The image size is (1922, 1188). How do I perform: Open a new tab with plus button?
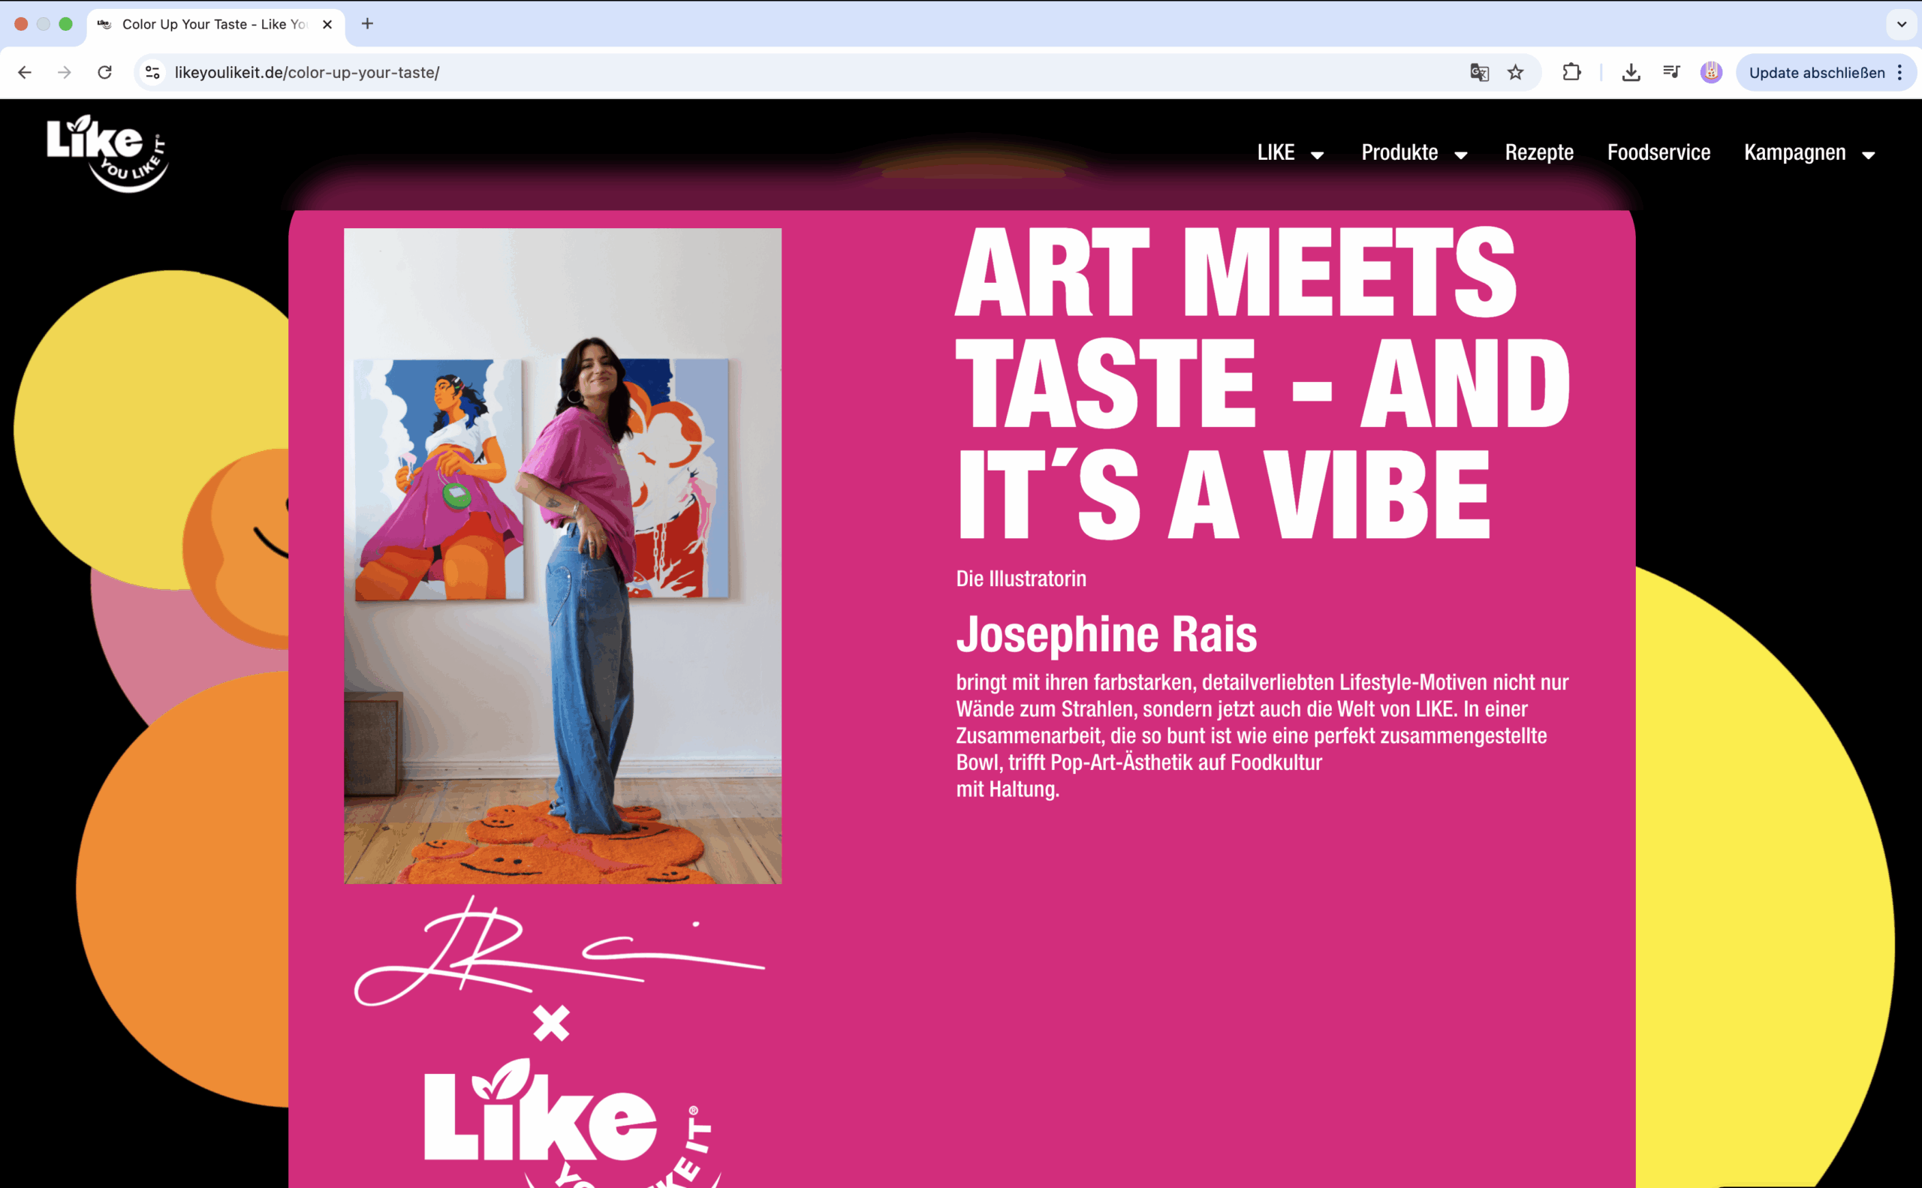coord(367,24)
